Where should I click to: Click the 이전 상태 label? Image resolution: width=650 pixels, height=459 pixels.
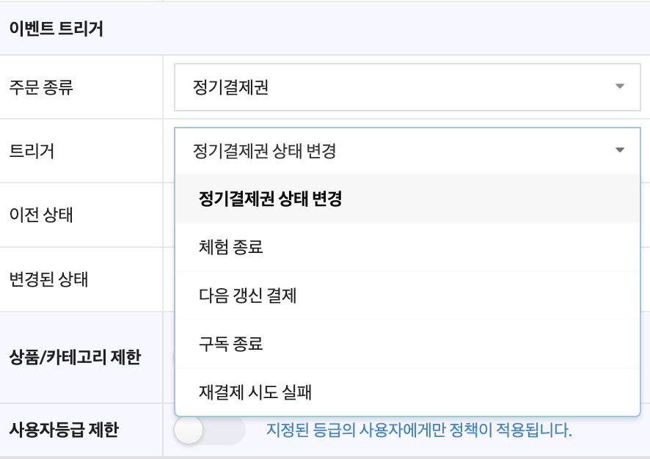tap(41, 216)
